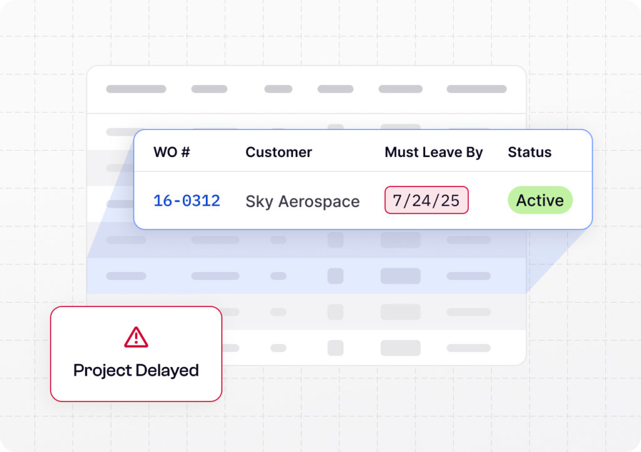Click square placeholder in bottom table row
The height and width of the screenshot is (452, 641).
pyautogui.click(x=336, y=348)
